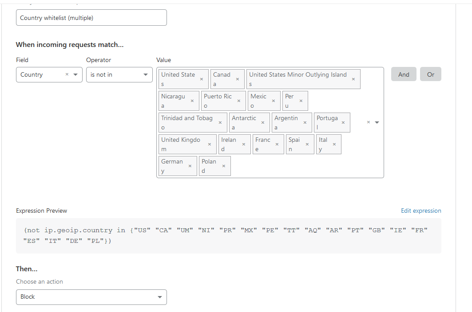This screenshot has height=312, width=472.
Task: Clear all selected country values
Action: point(368,122)
